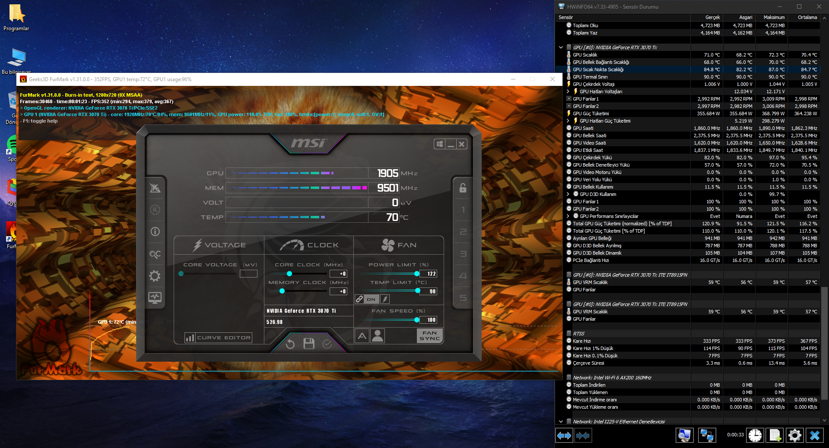
Task: Expand GPU Hatları Güç Tüketimi row
Action: pos(568,121)
